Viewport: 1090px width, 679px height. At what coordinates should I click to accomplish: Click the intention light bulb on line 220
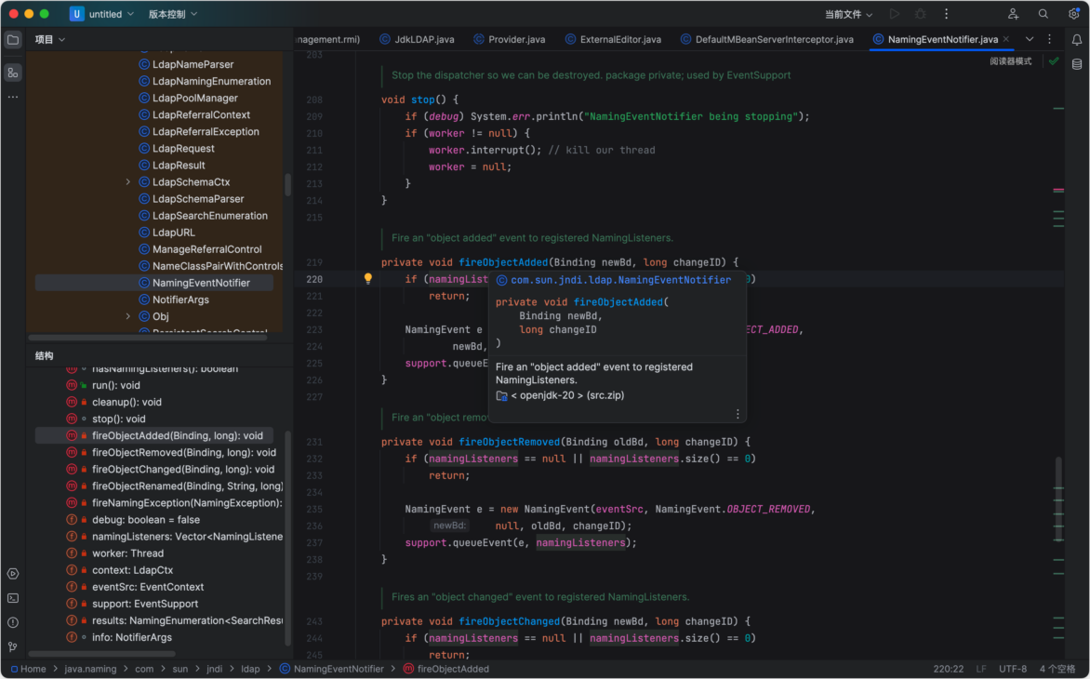[x=368, y=279]
